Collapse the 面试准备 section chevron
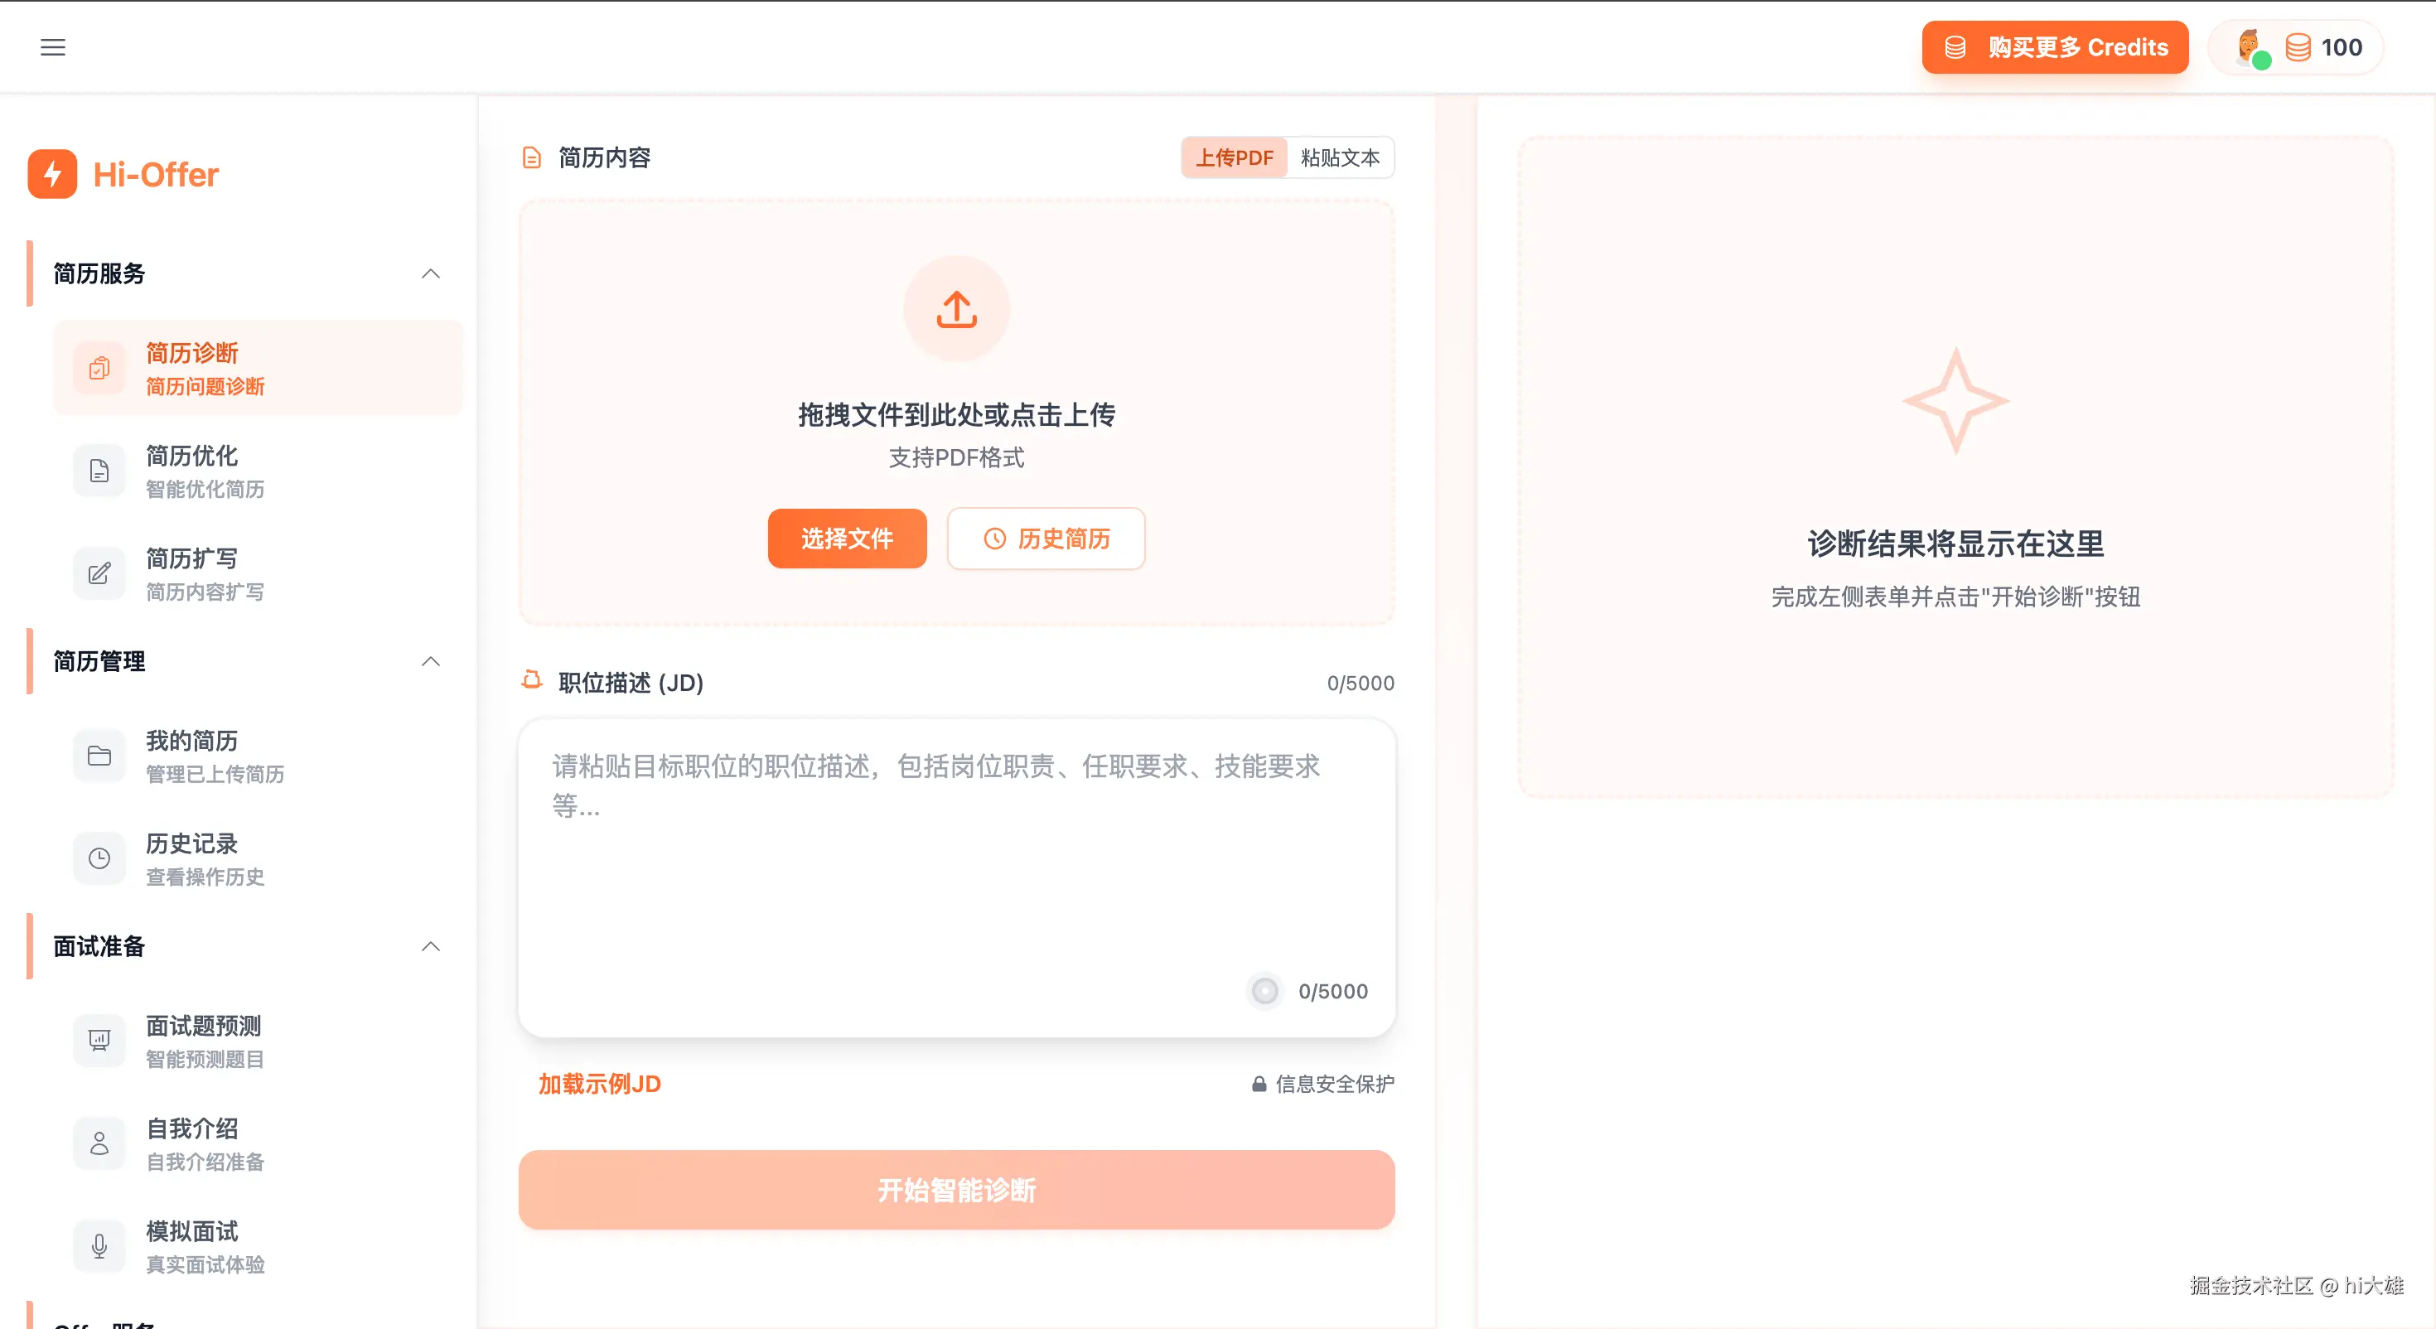The width and height of the screenshot is (2436, 1329). tap(430, 947)
